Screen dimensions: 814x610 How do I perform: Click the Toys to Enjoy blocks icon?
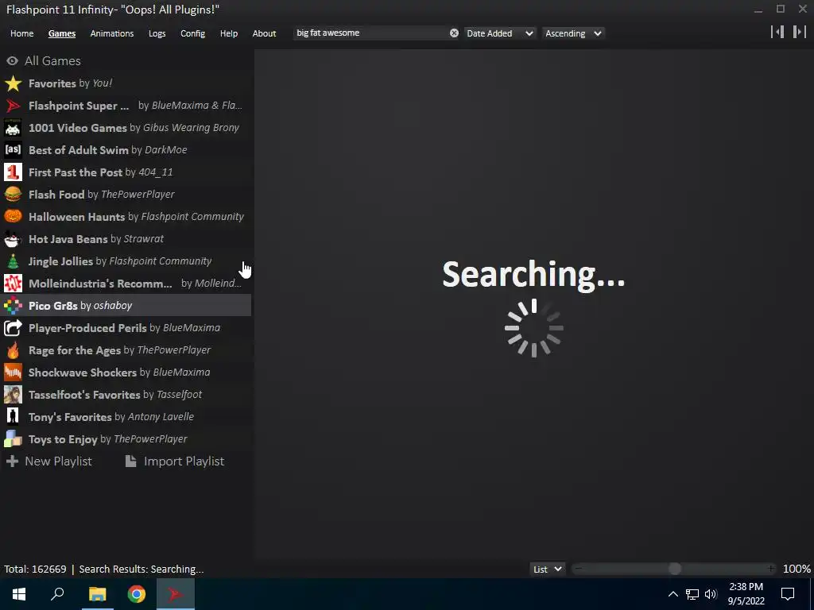(13, 439)
